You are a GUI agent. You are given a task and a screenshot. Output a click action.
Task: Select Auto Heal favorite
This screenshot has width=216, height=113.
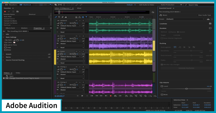pyautogui.click(x=7, y=17)
